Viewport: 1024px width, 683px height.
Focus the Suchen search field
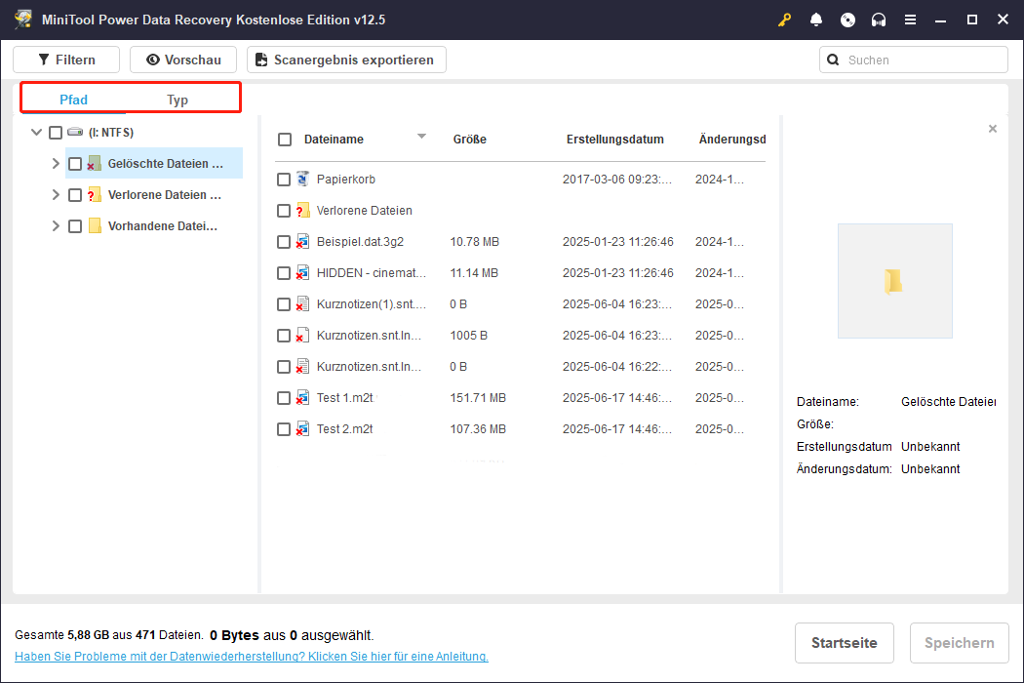pos(913,60)
